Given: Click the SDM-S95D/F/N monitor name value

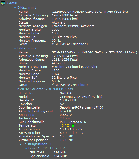Looking at the screenshot, I should 94,52.
